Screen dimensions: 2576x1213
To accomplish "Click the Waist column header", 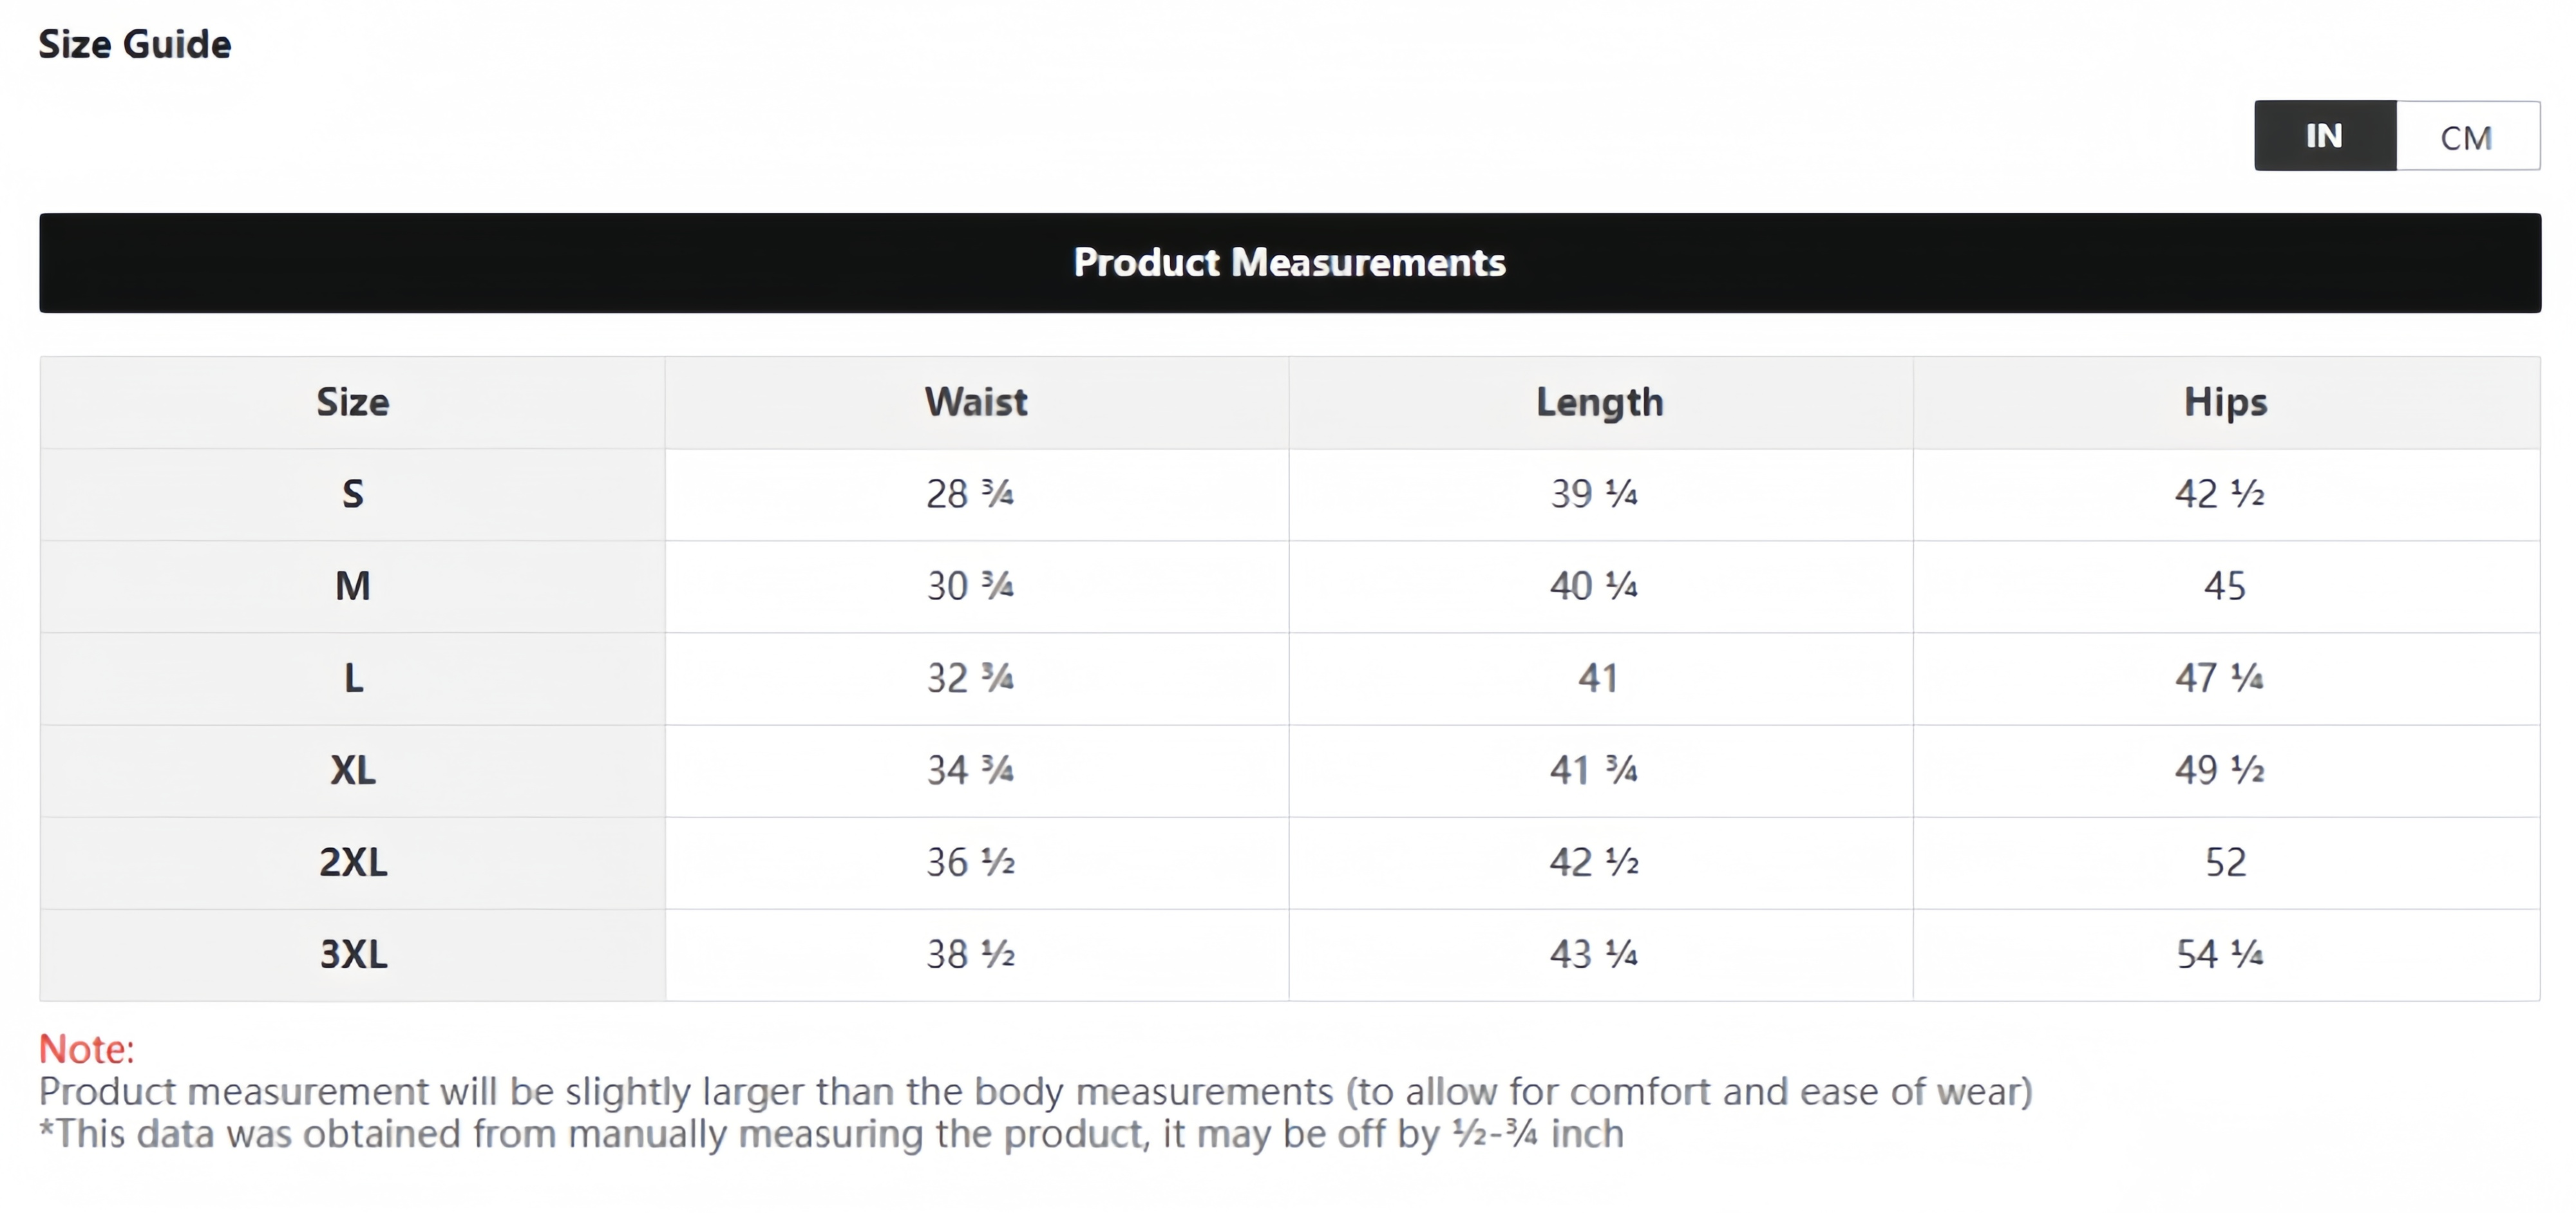I will [976, 402].
